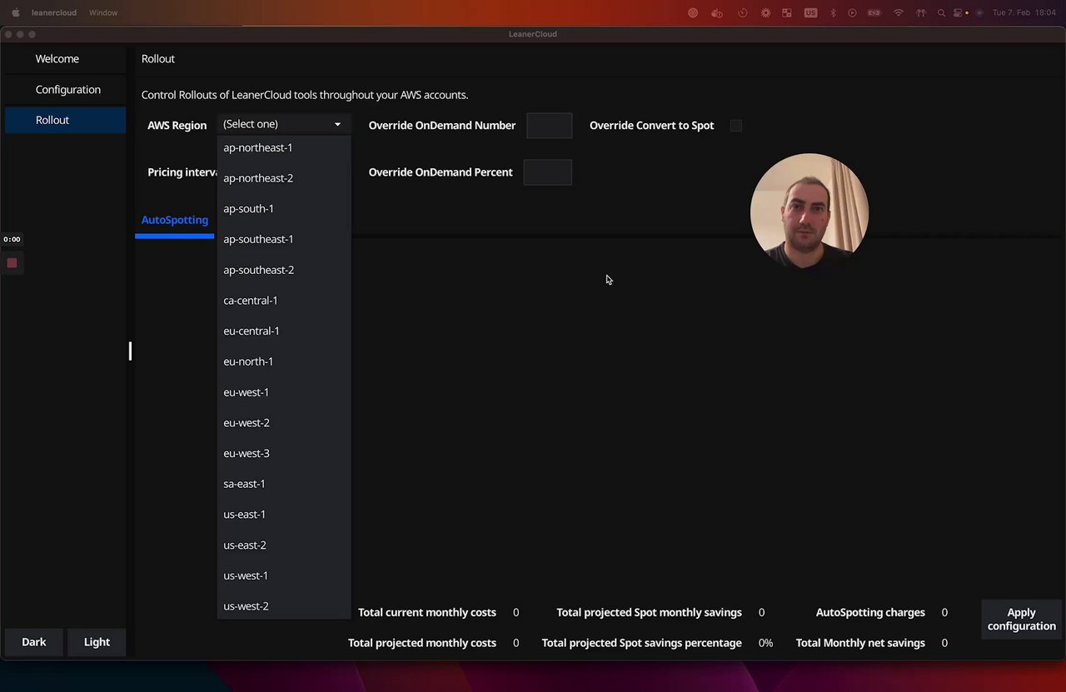Screen dimensions: 1066x692
Task: Switch to the AutoSpotting tab
Action: [x=175, y=220]
